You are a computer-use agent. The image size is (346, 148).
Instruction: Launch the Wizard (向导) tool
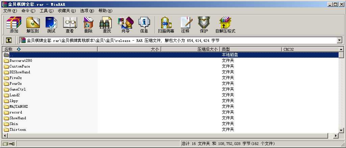click(126, 24)
